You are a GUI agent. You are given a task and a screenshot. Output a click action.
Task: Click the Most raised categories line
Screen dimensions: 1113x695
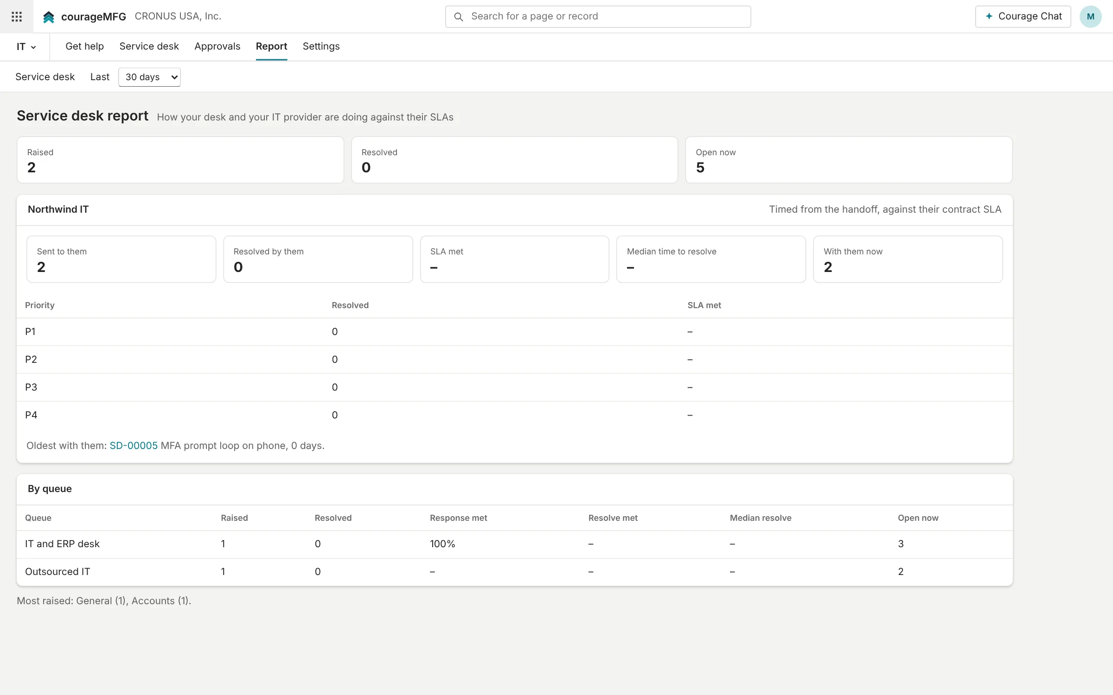[x=104, y=601]
